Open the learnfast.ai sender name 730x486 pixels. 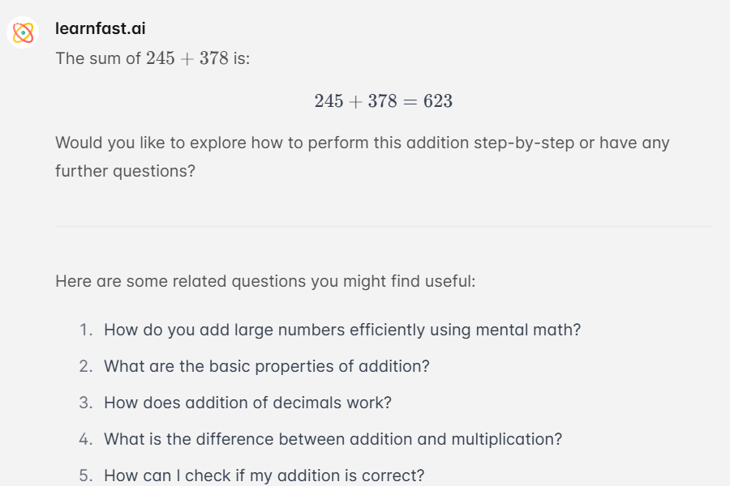coord(100,28)
